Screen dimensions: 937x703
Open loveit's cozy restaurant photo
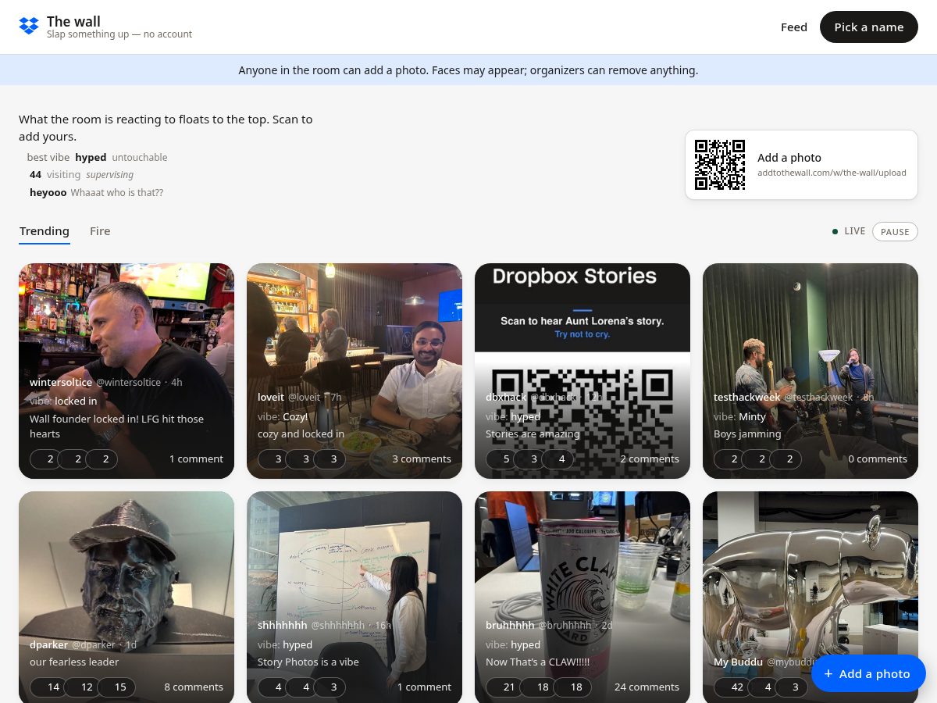tap(354, 371)
